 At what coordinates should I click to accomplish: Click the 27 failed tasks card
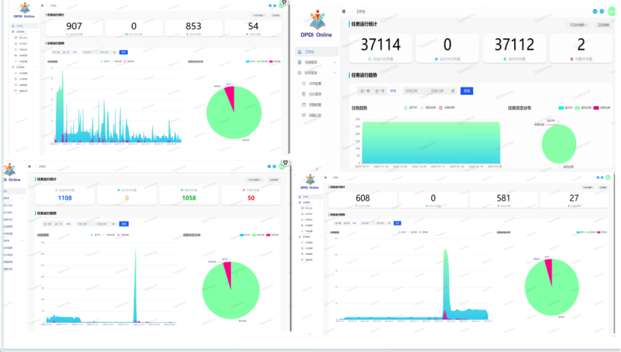coord(574,199)
